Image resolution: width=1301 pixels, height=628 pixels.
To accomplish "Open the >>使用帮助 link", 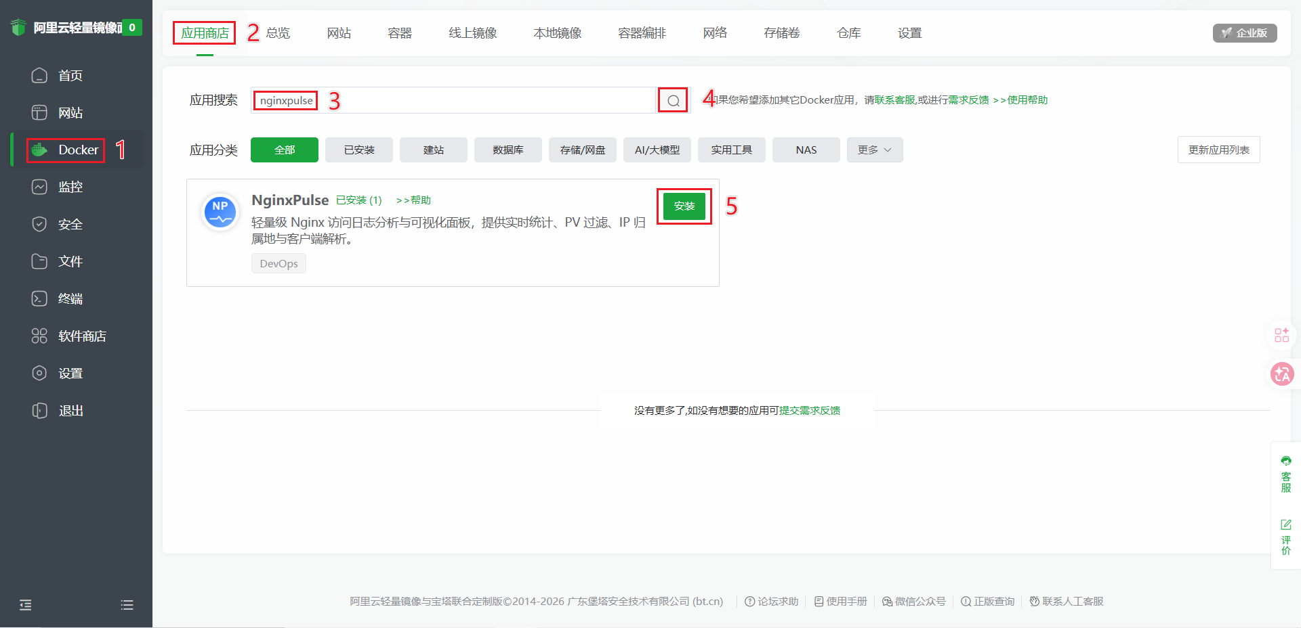I will [1020, 100].
